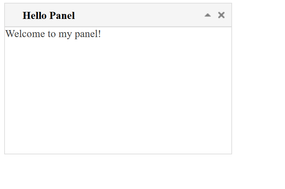Collapse the Hello Panel using the up arrow
The image size is (285, 189).
tap(208, 15)
